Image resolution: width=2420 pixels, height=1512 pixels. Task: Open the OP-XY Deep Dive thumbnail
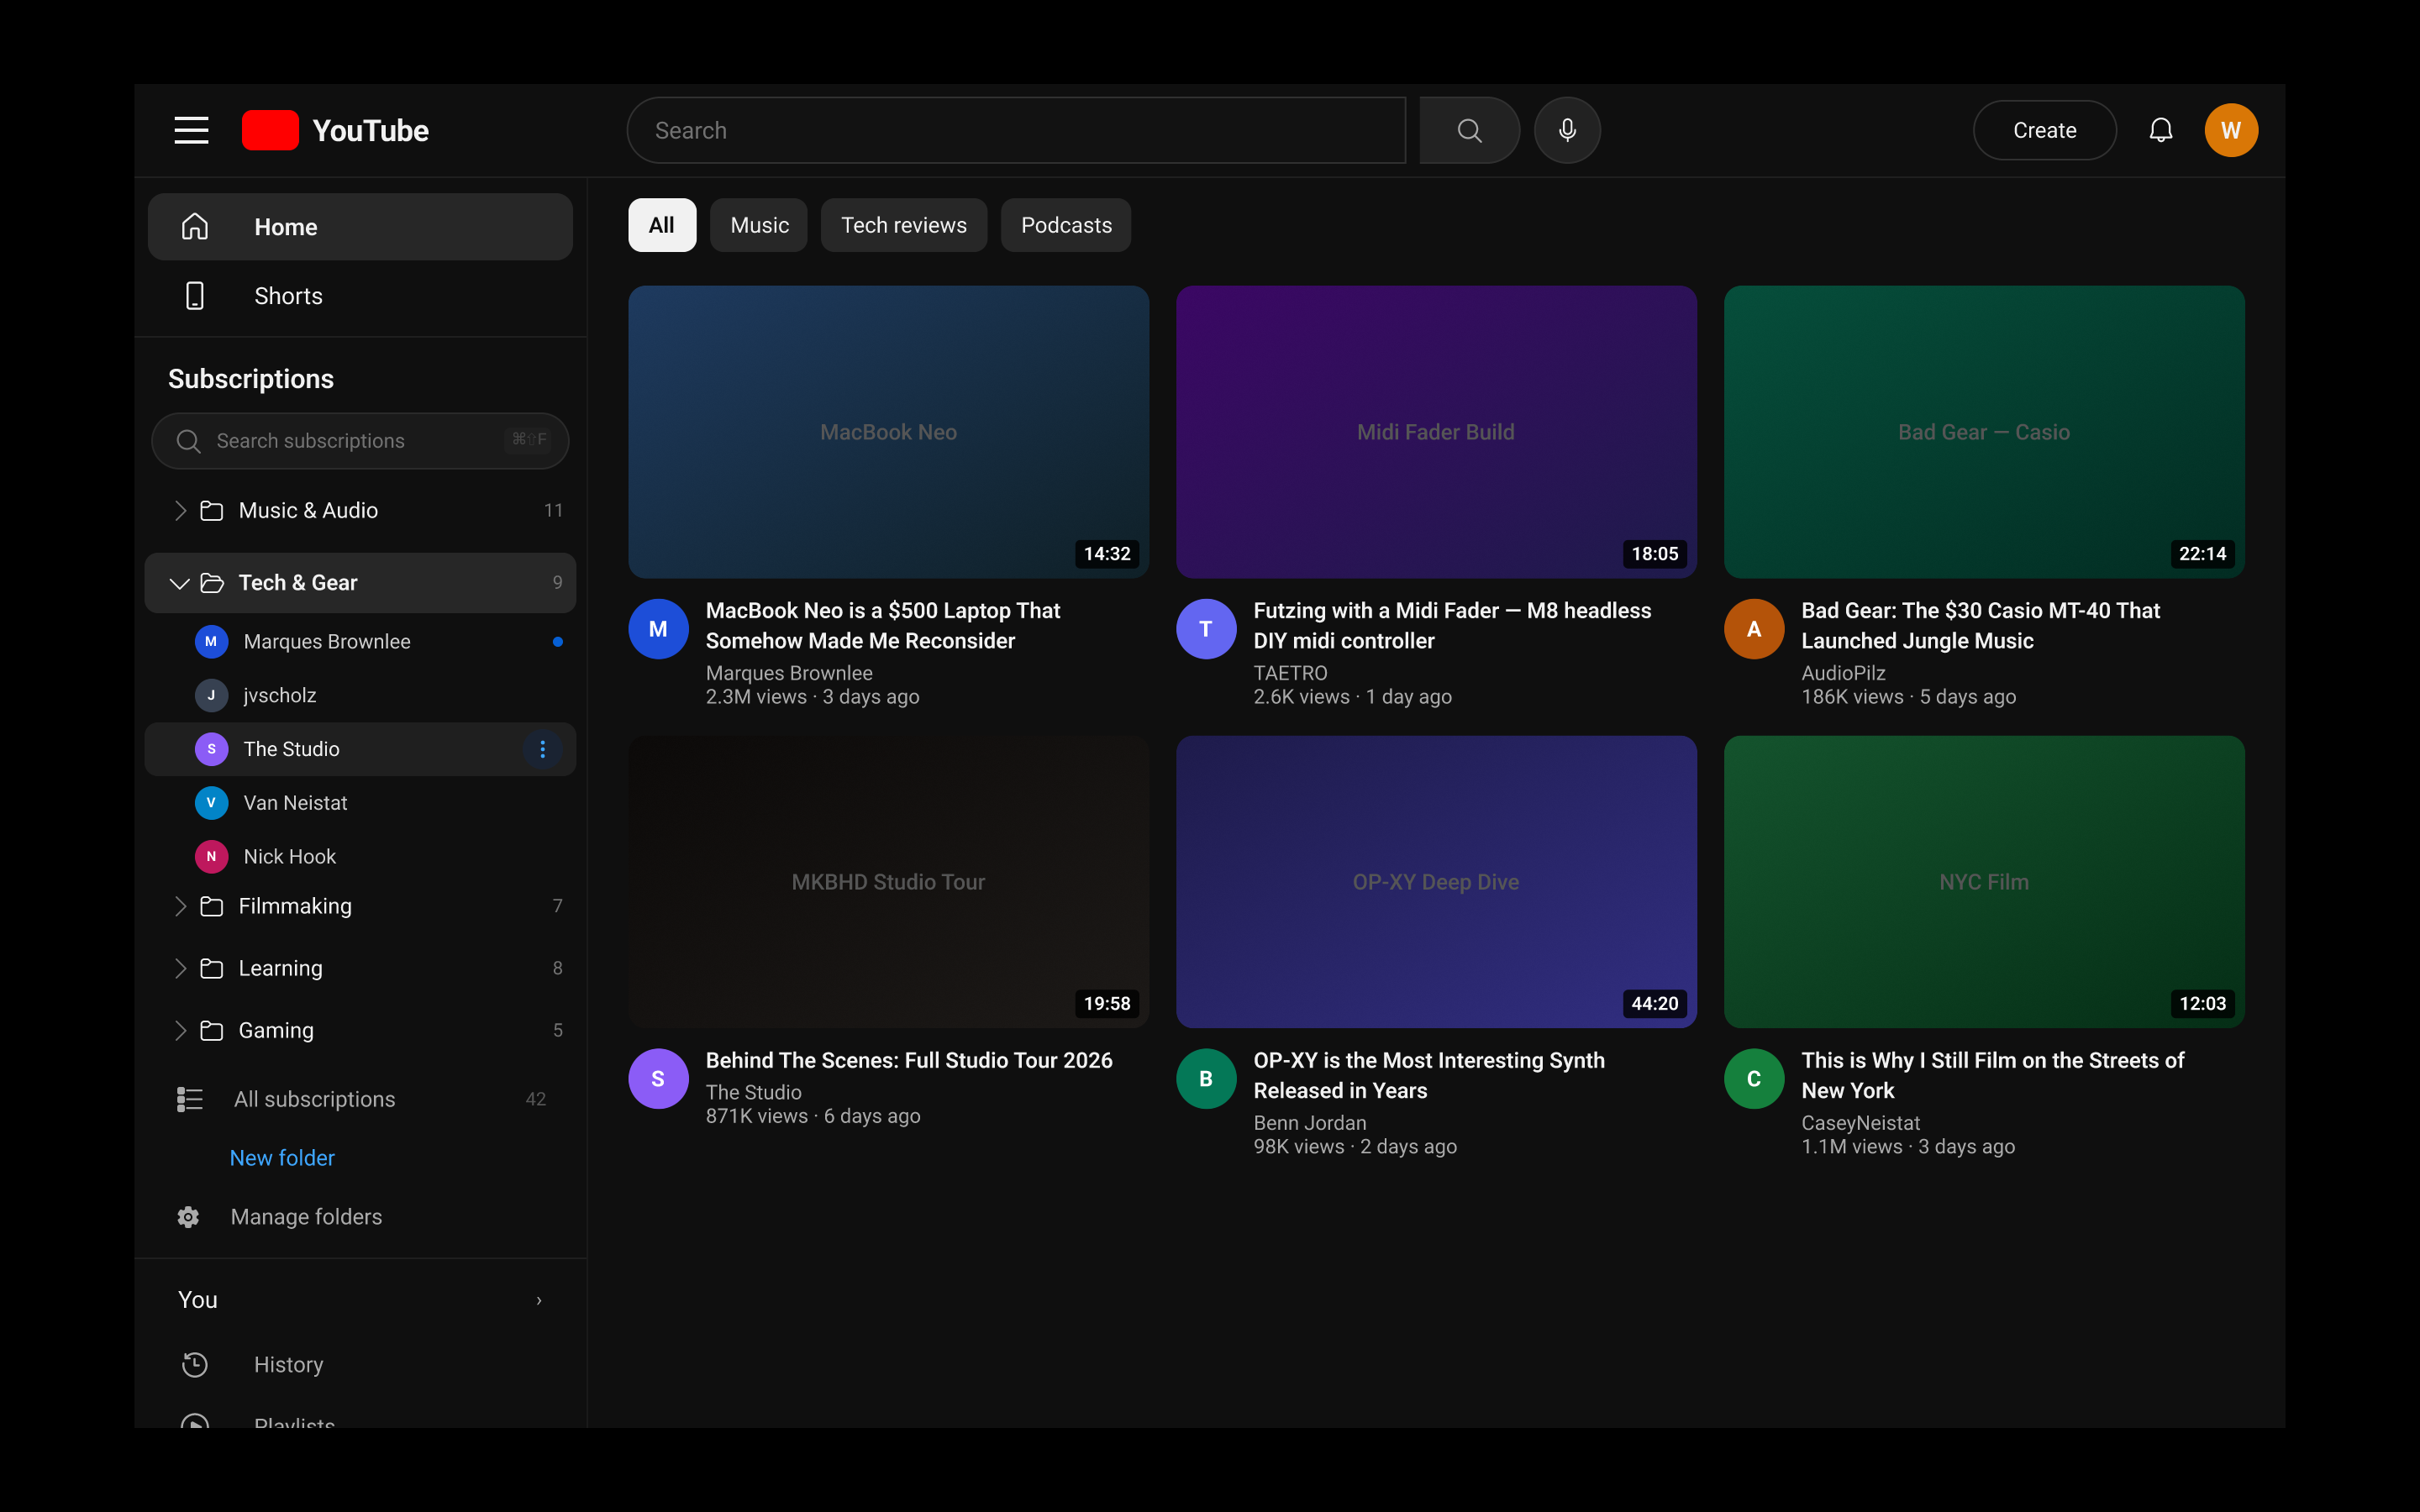coord(1436,882)
